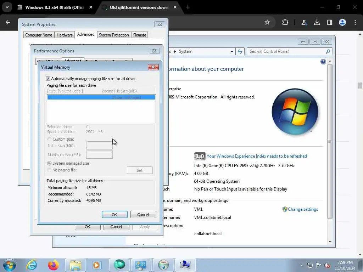
Task: Click Apply in Performance Options dialog
Action: 145,227
